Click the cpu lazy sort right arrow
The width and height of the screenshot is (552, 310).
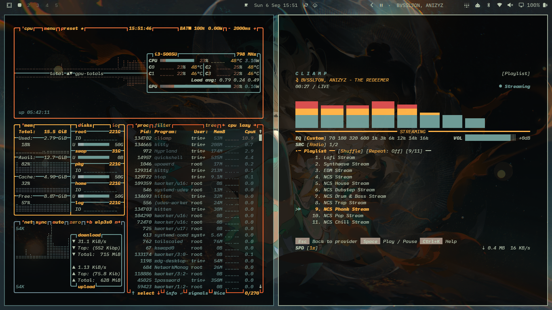(x=255, y=125)
